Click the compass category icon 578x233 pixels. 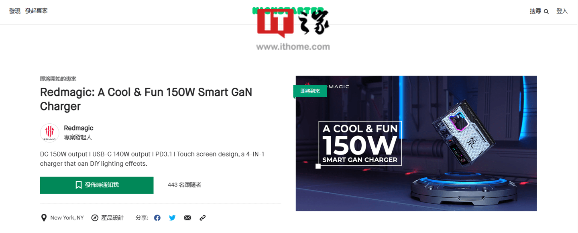tap(95, 218)
